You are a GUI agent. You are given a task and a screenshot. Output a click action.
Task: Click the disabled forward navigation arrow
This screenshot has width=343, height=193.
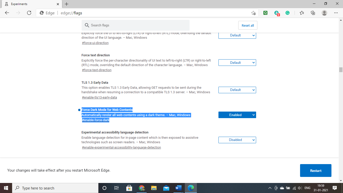(x=18, y=13)
